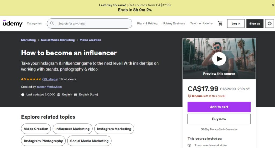Open Udemy Business link
This screenshot has height=148, width=275.
coord(174,23)
